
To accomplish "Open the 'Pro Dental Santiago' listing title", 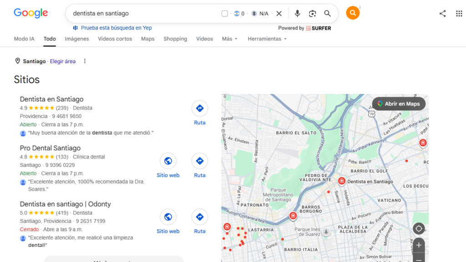I will pyautogui.click(x=50, y=148).
